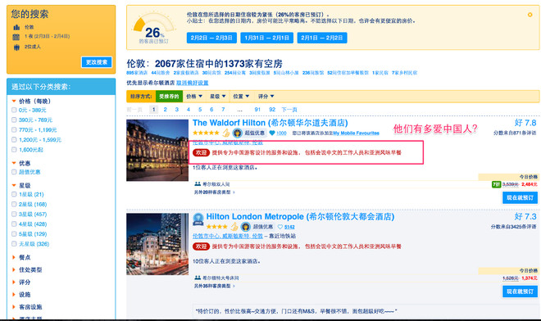Tick the 2星级 (168) checkbox
The height and width of the screenshot is (321, 541).
click(x=14, y=204)
